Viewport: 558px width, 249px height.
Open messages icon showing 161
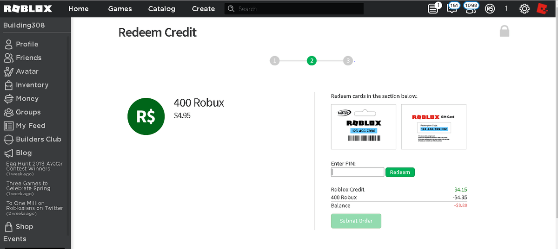tap(452, 8)
